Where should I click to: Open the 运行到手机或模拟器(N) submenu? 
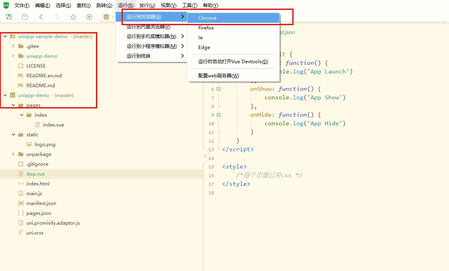(x=152, y=36)
